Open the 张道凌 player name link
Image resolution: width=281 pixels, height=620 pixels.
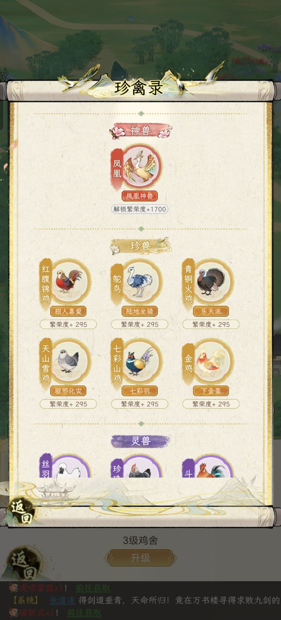pyautogui.click(x=62, y=600)
